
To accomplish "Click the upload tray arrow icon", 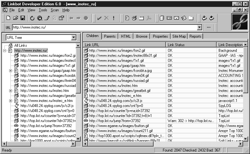I will point(212,18).
